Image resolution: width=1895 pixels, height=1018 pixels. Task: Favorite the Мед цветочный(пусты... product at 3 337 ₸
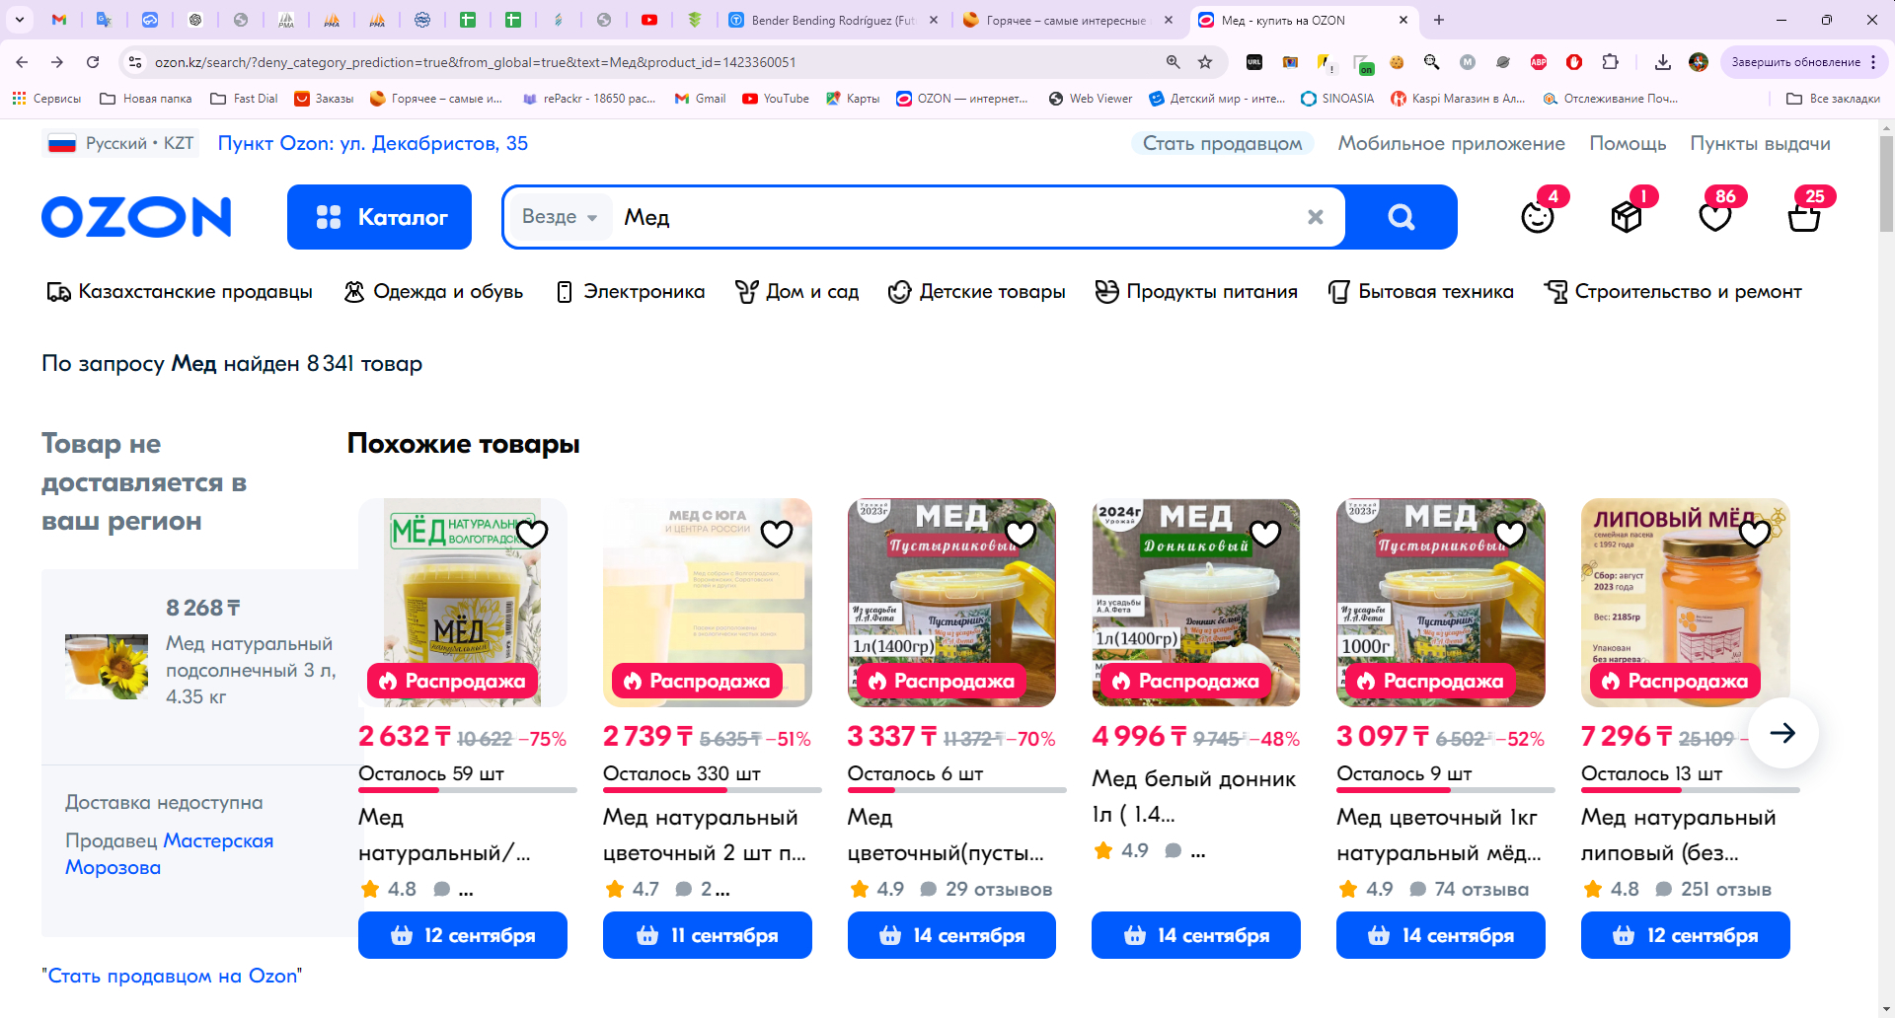click(x=1021, y=534)
